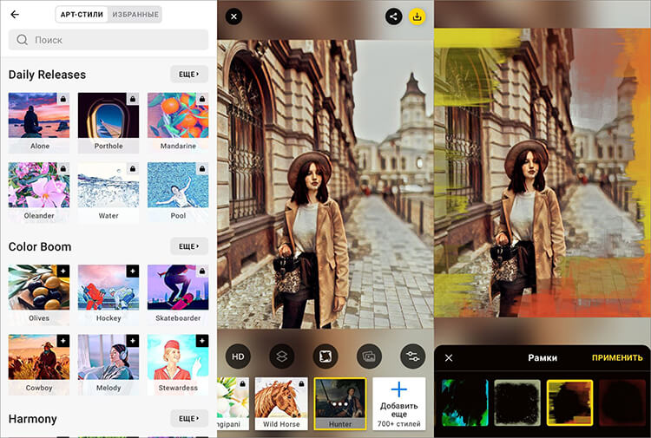Click the lock icon on Oleander
The height and width of the screenshot is (438, 651).
[x=63, y=168]
